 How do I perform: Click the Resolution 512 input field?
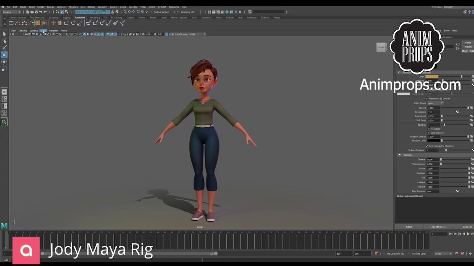point(433,112)
